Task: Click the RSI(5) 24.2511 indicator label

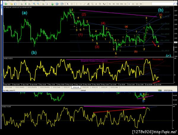Action: pyautogui.click(x=8, y=58)
